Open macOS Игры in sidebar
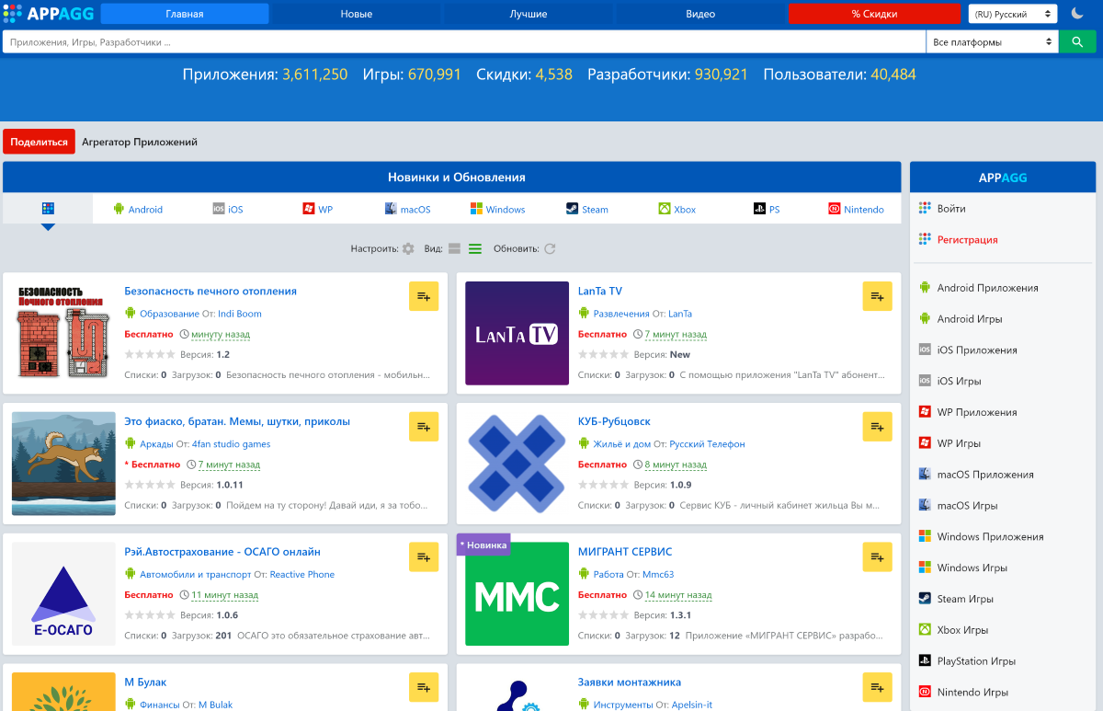 point(967,505)
